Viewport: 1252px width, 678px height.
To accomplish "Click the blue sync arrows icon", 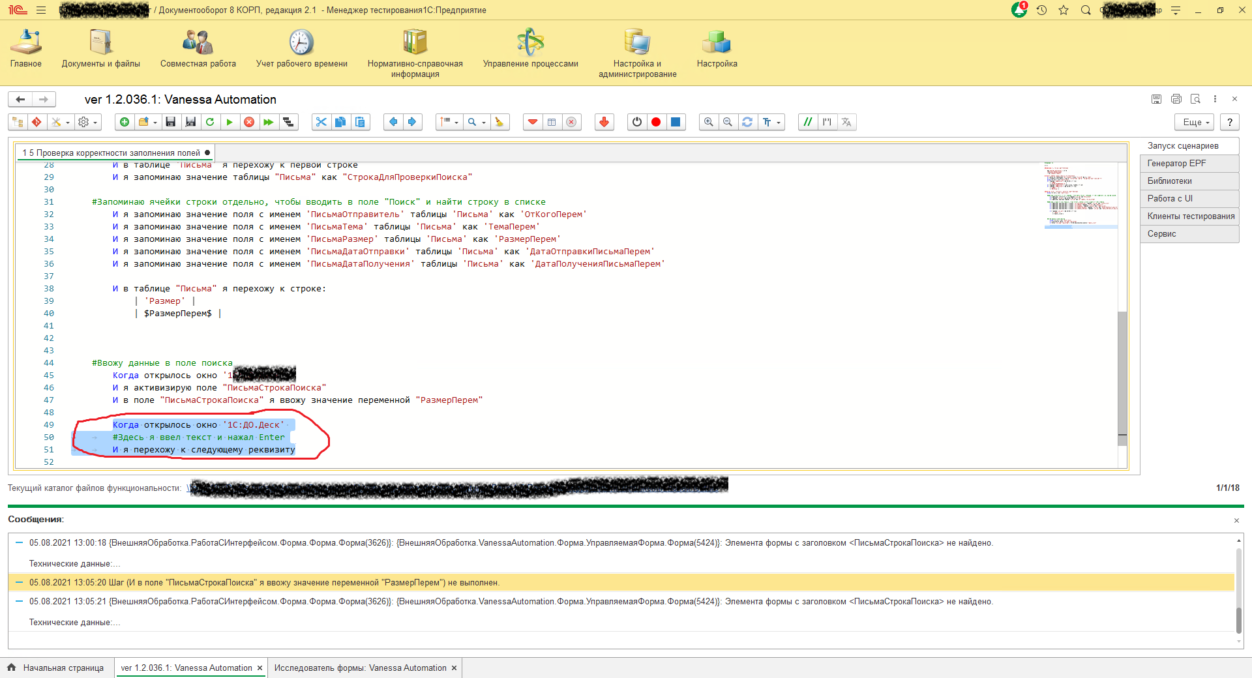I will [747, 122].
